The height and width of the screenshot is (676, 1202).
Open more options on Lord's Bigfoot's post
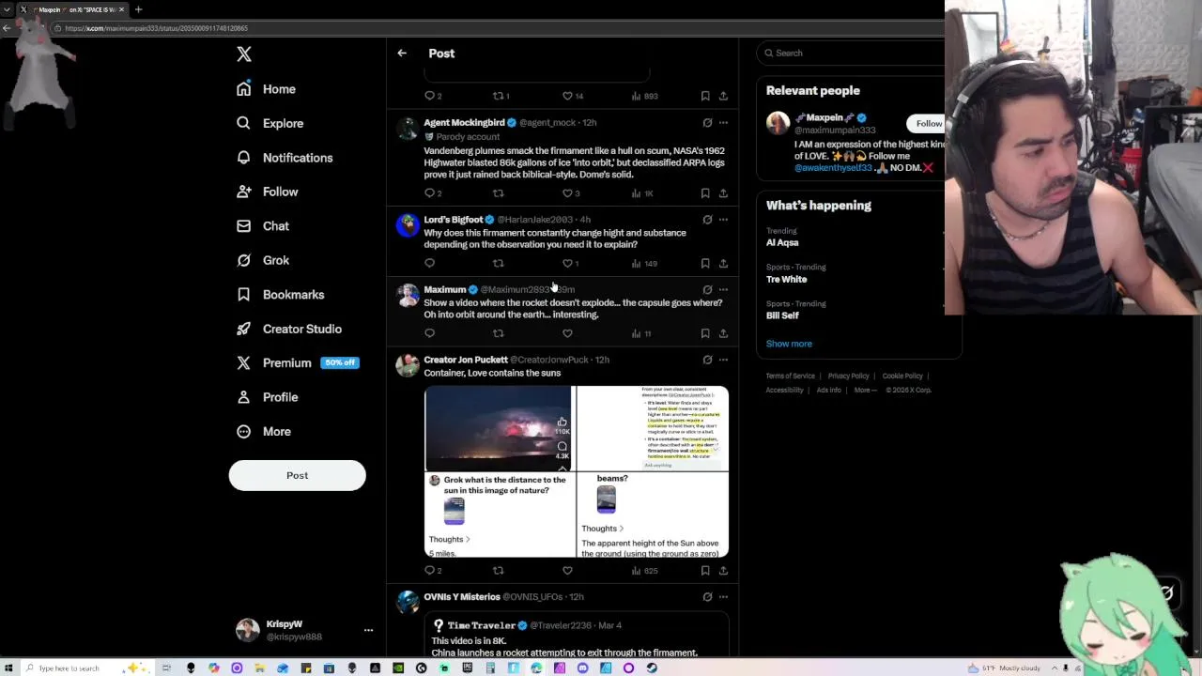(723, 220)
